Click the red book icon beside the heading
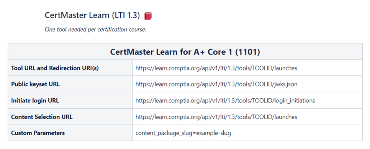 click(x=148, y=16)
